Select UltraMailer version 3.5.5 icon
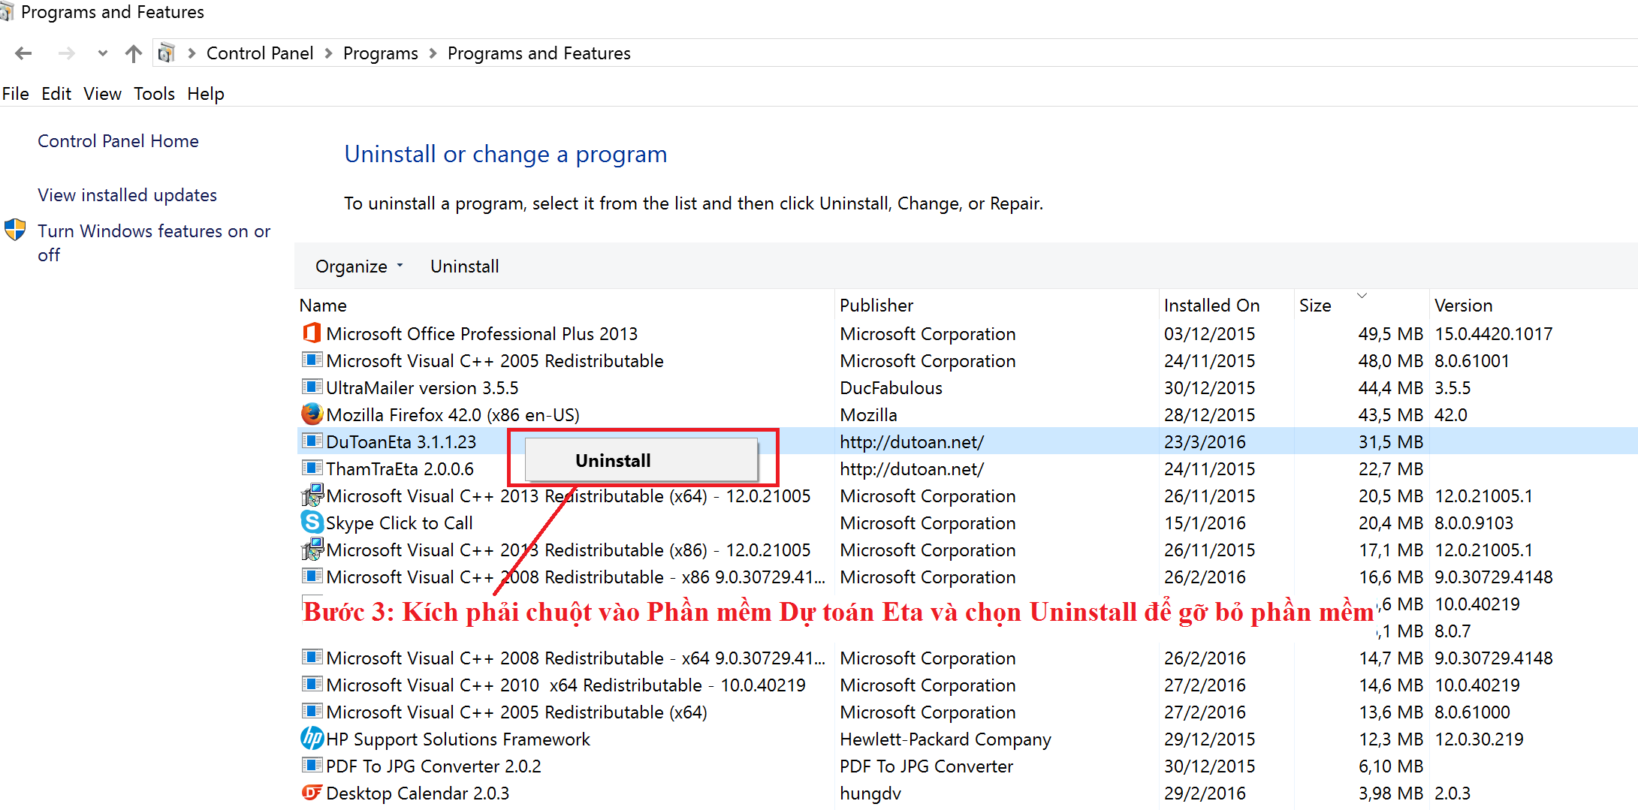The height and width of the screenshot is (810, 1638). pos(312,387)
